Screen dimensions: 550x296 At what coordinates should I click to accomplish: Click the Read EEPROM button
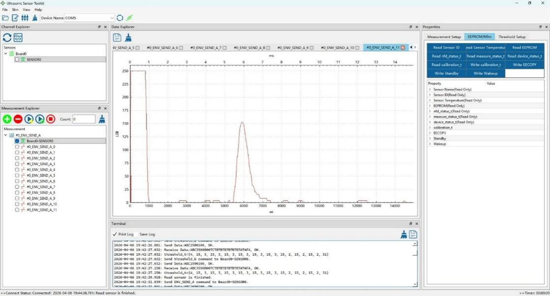pos(524,48)
